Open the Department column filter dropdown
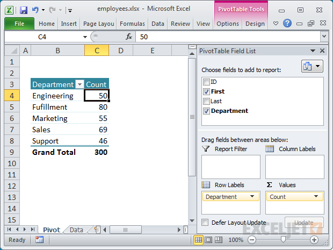The image size is (333, 250). click(x=79, y=84)
